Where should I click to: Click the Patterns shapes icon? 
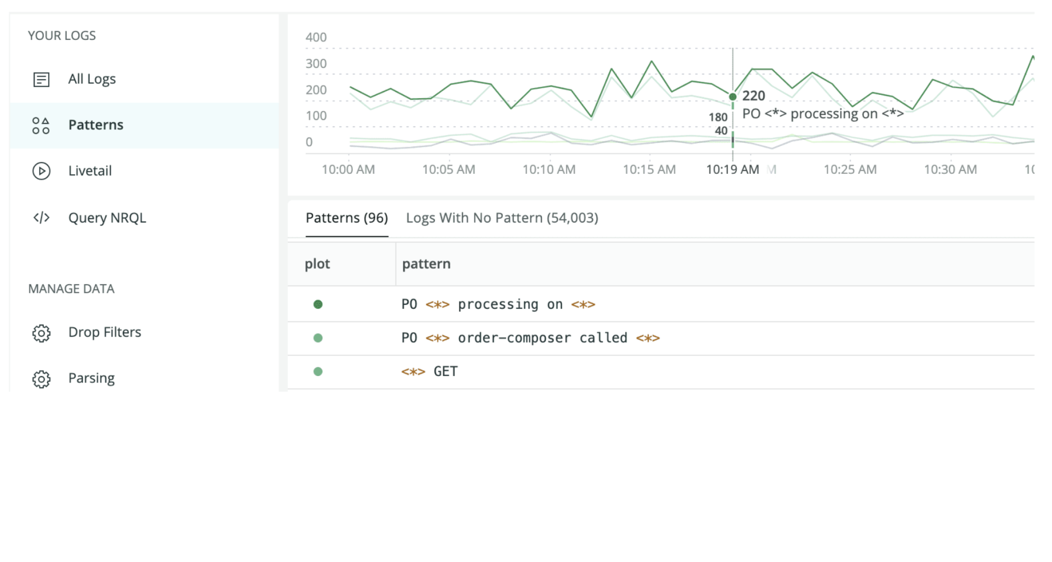click(41, 126)
